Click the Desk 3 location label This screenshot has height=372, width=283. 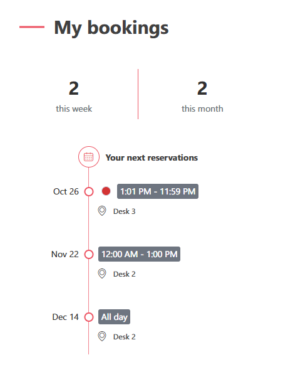click(125, 211)
